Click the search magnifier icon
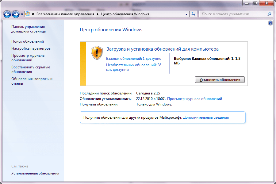The image size is (276, 184). click(x=269, y=14)
